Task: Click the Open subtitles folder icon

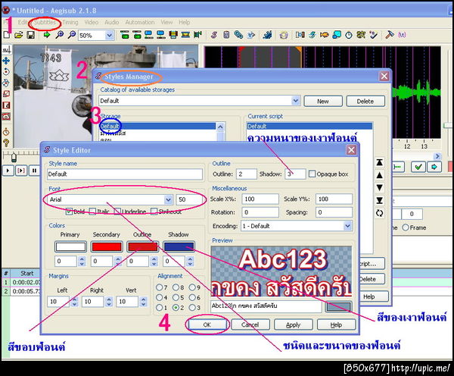Action: [18, 35]
